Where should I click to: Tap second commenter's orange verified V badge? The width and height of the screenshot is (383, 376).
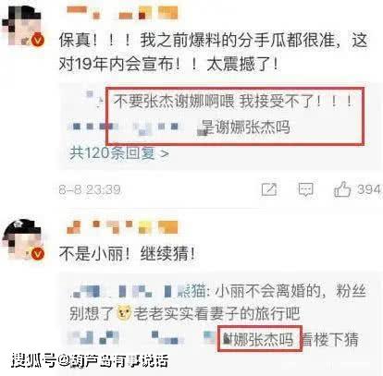pyautogui.click(x=38, y=254)
